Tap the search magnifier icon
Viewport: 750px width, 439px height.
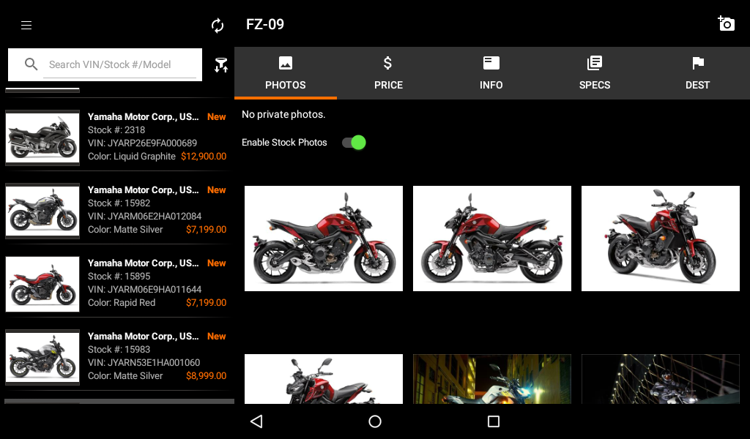point(31,64)
